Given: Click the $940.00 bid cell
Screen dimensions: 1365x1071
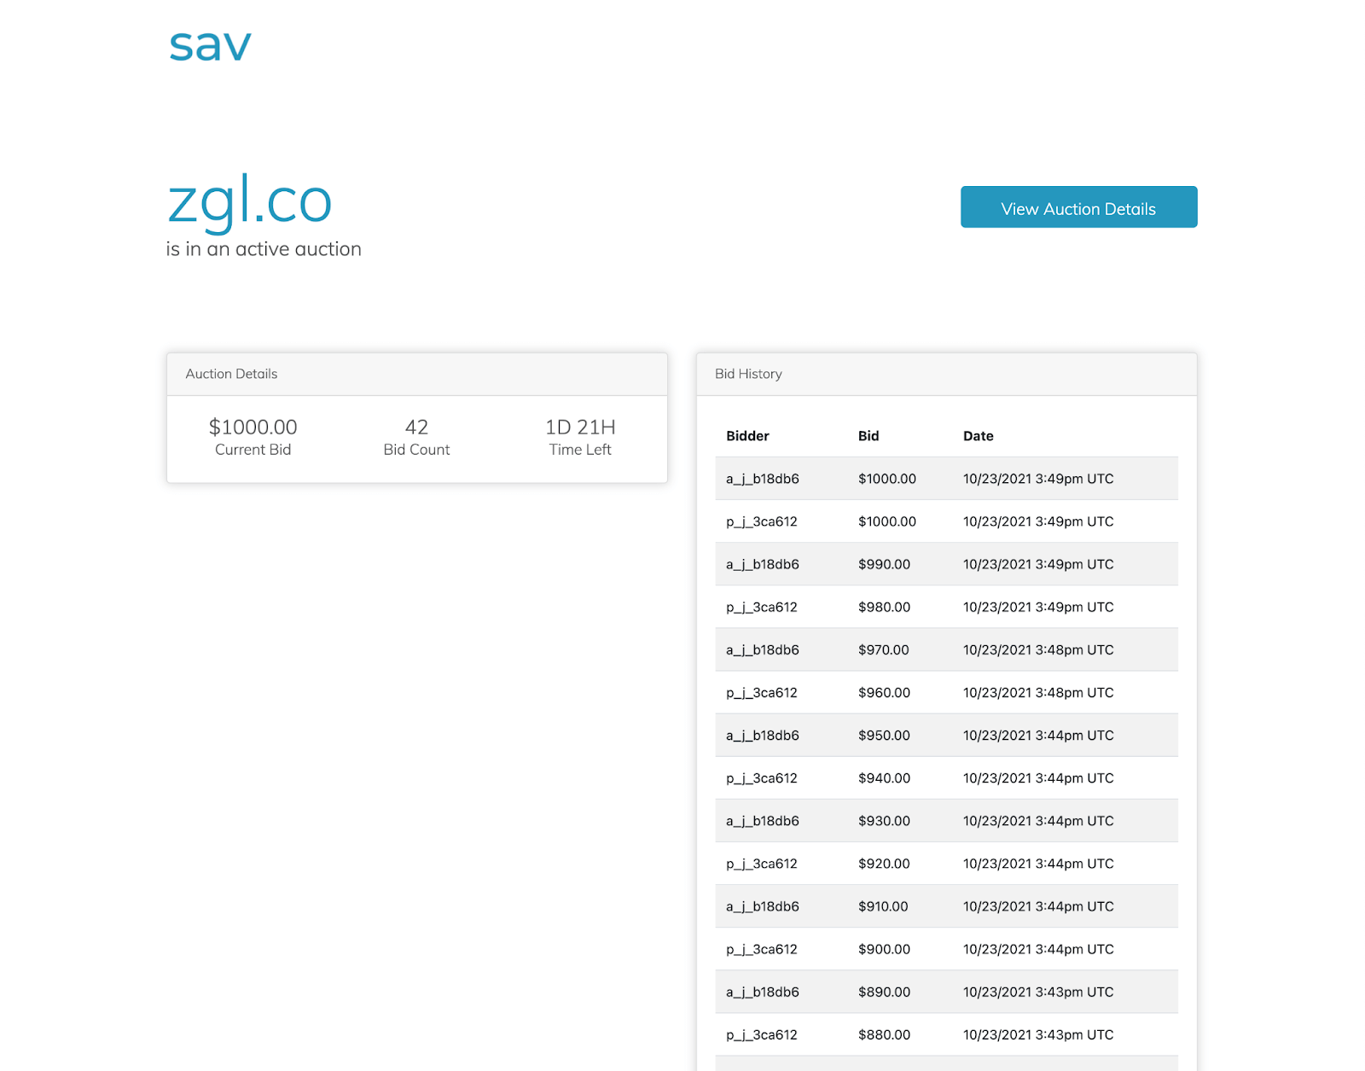Looking at the screenshot, I should click(884, 777).
